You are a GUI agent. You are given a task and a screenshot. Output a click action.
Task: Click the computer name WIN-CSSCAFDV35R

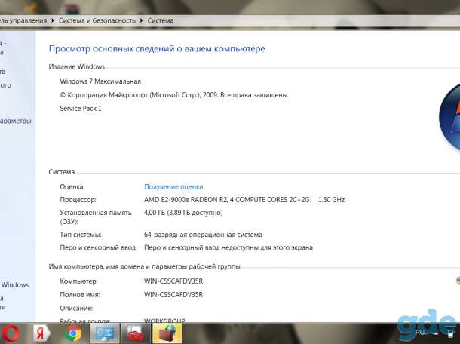tap(173, 281)
